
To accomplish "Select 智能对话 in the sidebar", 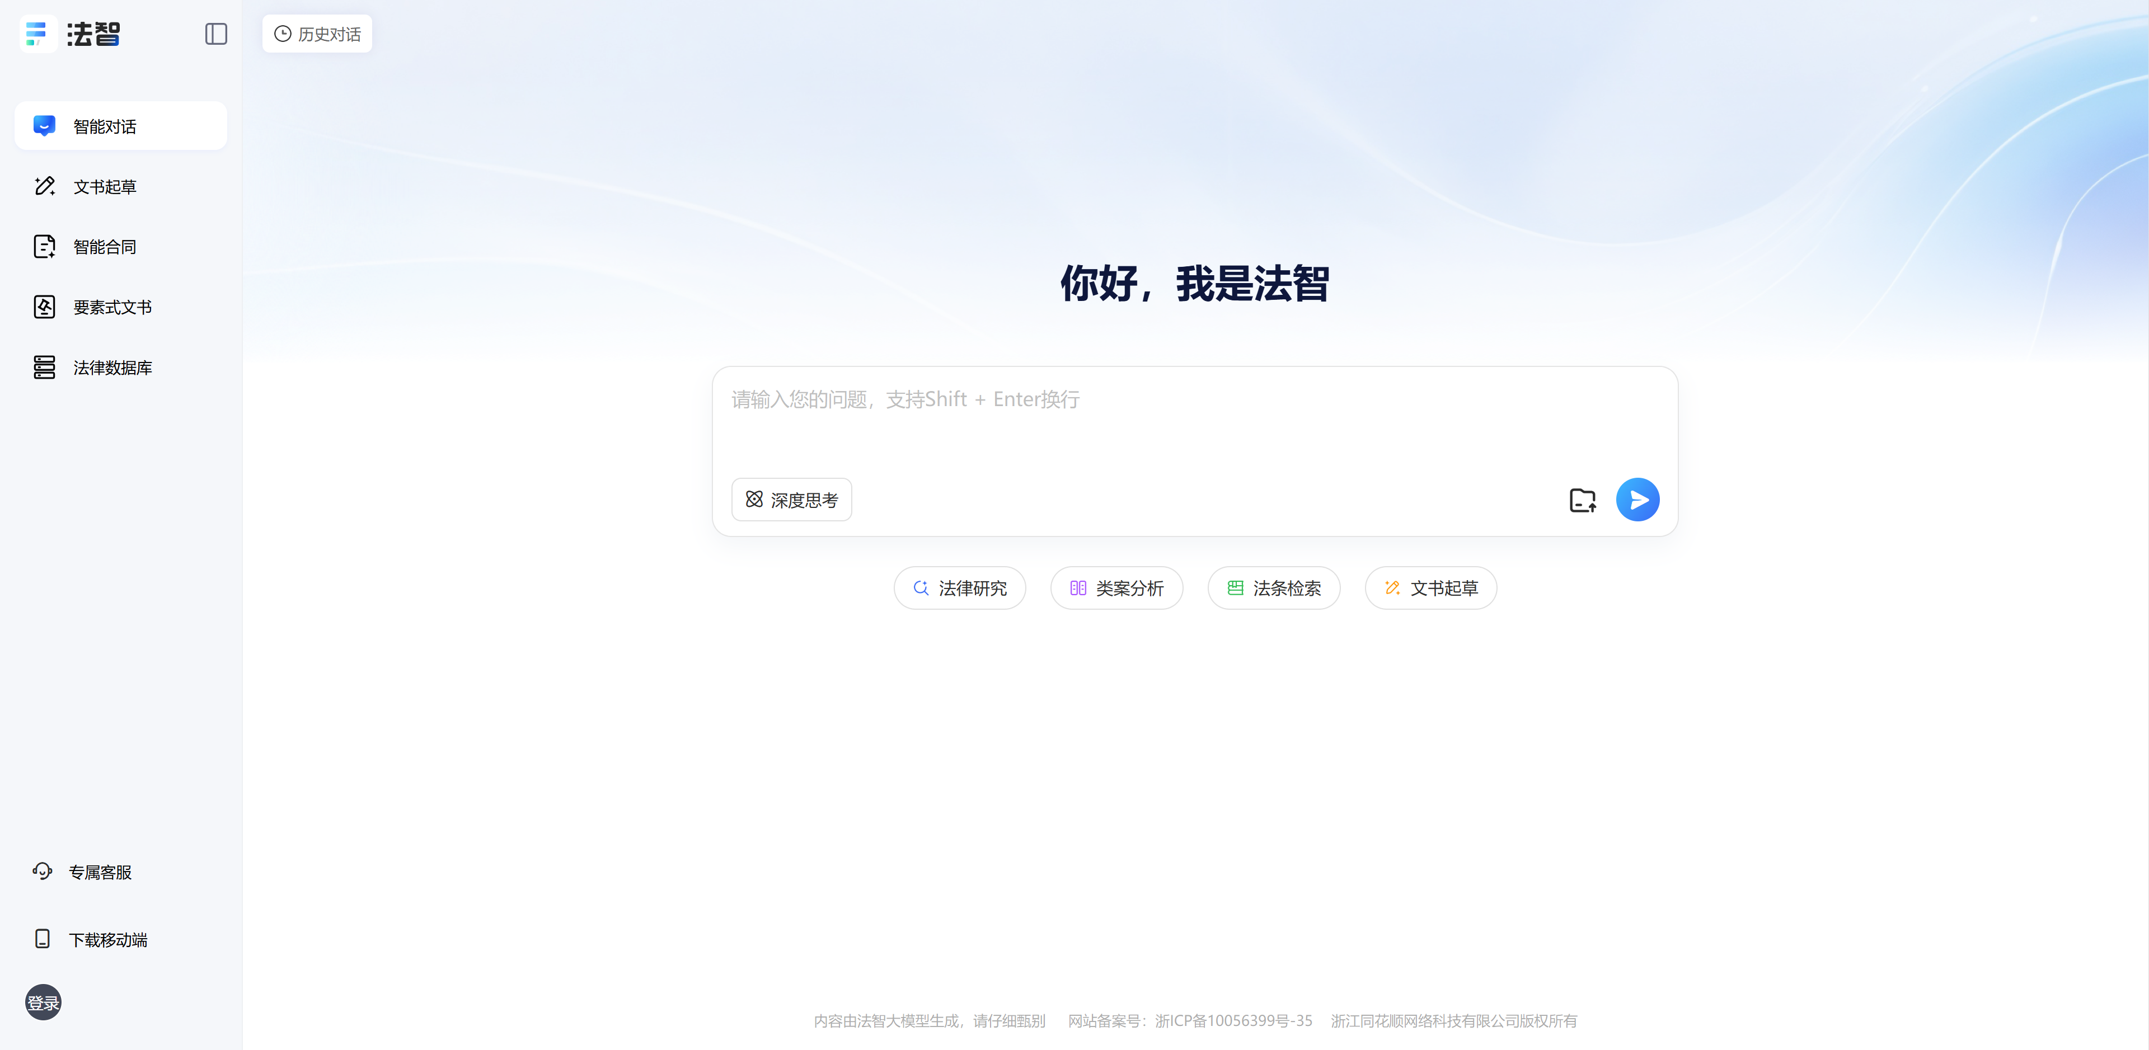I will coord(121,127).
